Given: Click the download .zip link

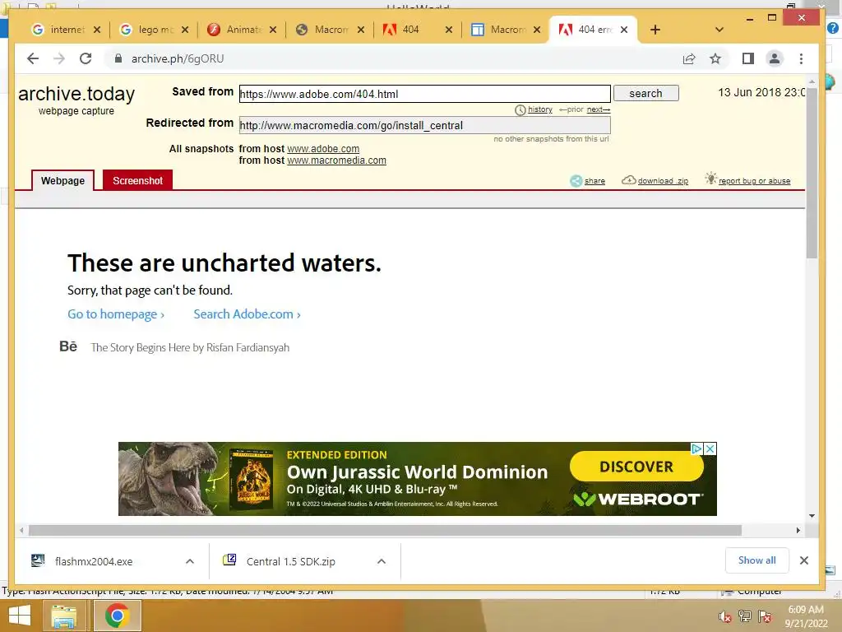Looking at the screenshot, I should tap(663, 181).
